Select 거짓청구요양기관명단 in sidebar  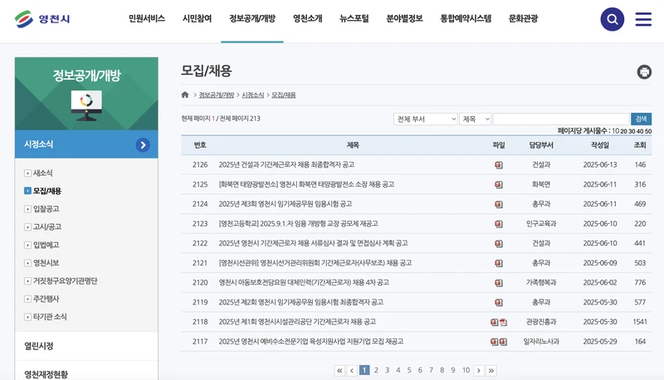coord(66,280)
